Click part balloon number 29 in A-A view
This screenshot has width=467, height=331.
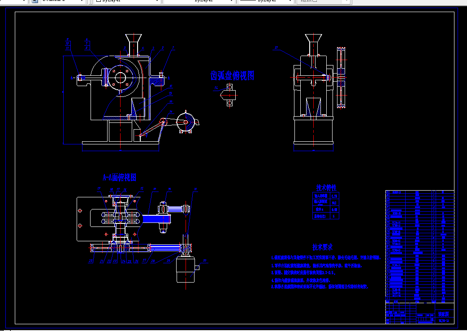(168, 261)
